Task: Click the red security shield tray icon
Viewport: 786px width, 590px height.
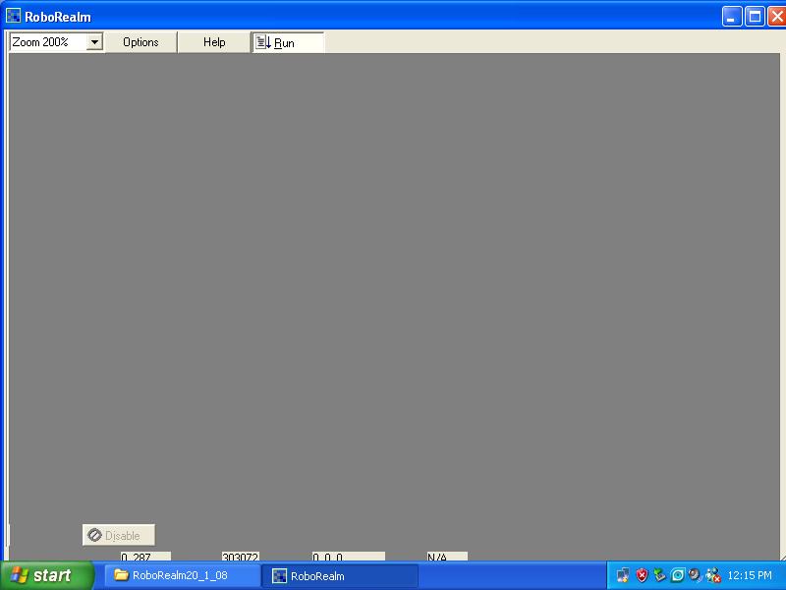Action: coord(642,575)
